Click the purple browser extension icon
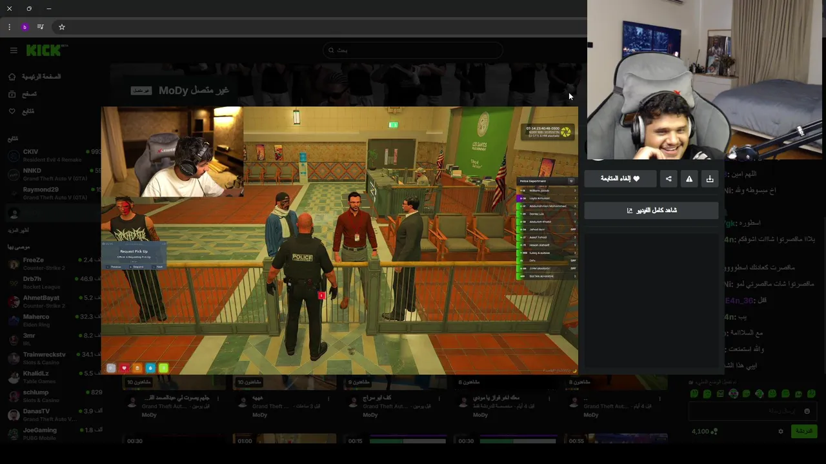826x464 pixels. pos(25,27)
